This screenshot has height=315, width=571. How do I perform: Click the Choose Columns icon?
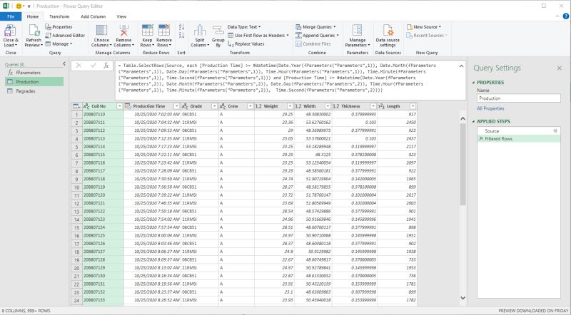coord(101,31)
